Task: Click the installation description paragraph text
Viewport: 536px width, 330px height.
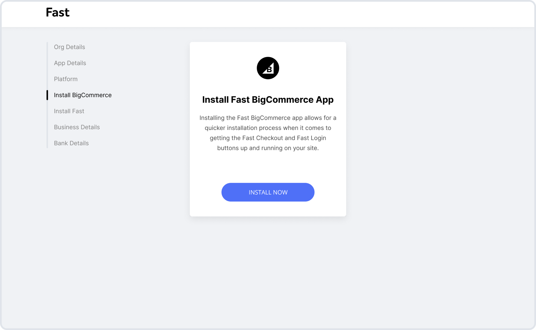Action: point(268,133)
